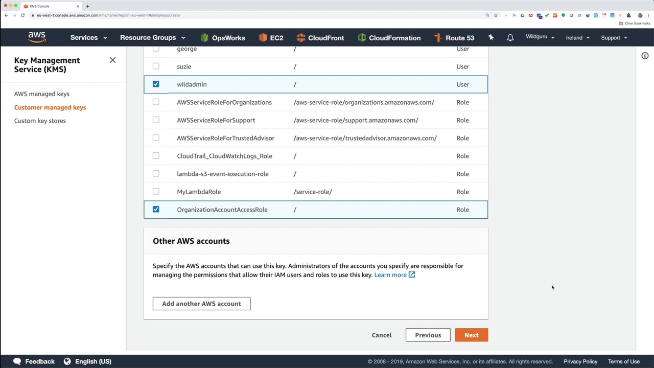The height and width of the screenshot is (368, 654).
Task: Click the AWS logo home icon
Action: tap(37, 37)
